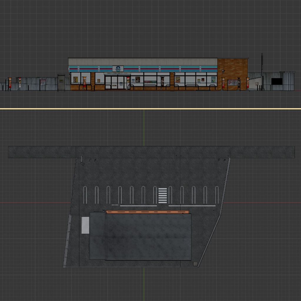Click the long white line right of crosswalk

point(192,206)
